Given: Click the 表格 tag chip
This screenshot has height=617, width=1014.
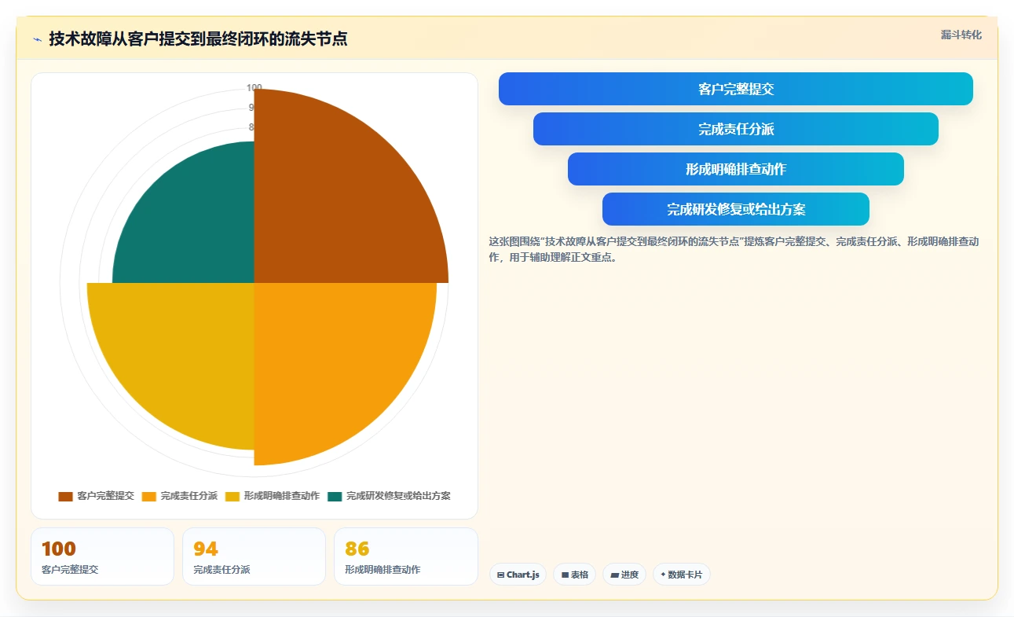Looking at the screenshot, I should click(x=575, y=575).
